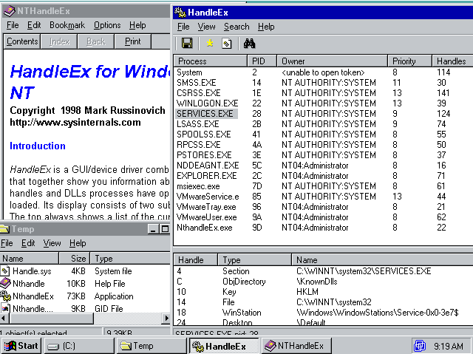Viewport: 473px width, 354px height.
Task: Click the Back button in help window
Action: [96, 41]
